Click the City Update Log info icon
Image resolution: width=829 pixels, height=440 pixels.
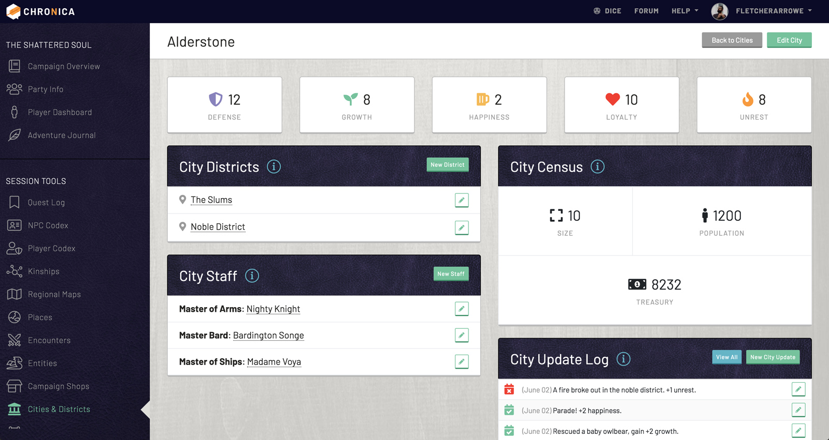[x=623, y=359]
